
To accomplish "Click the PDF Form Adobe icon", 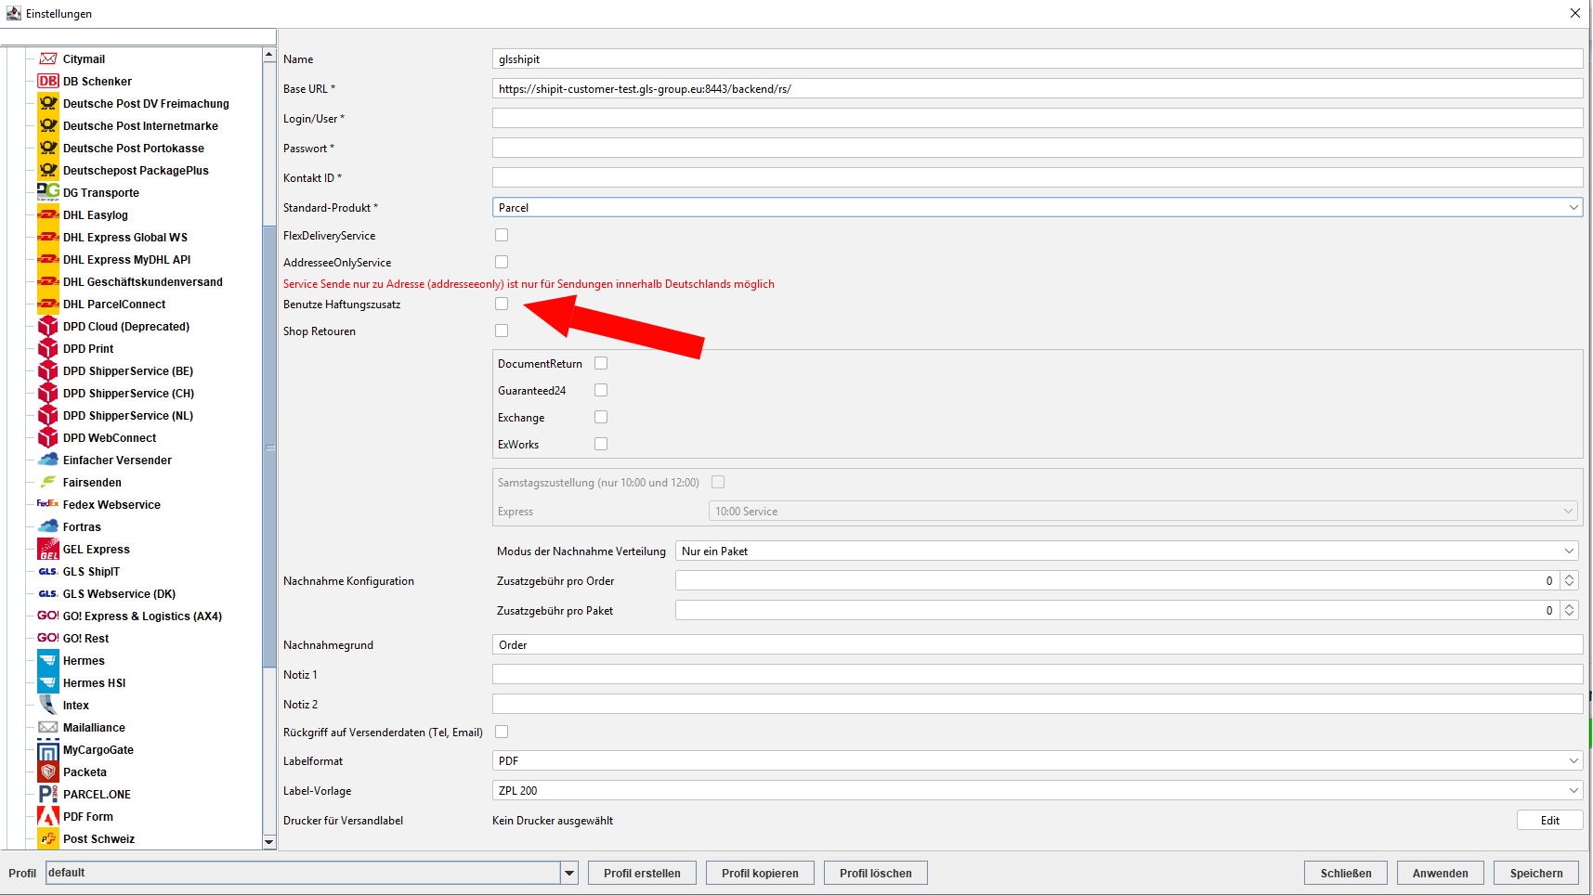I will [48, 816].
